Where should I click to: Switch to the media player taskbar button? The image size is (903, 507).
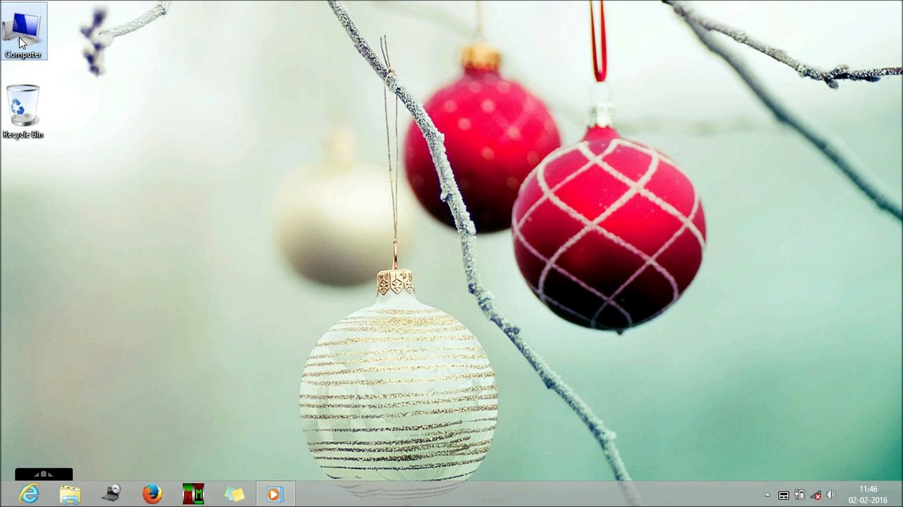(274, 494)
